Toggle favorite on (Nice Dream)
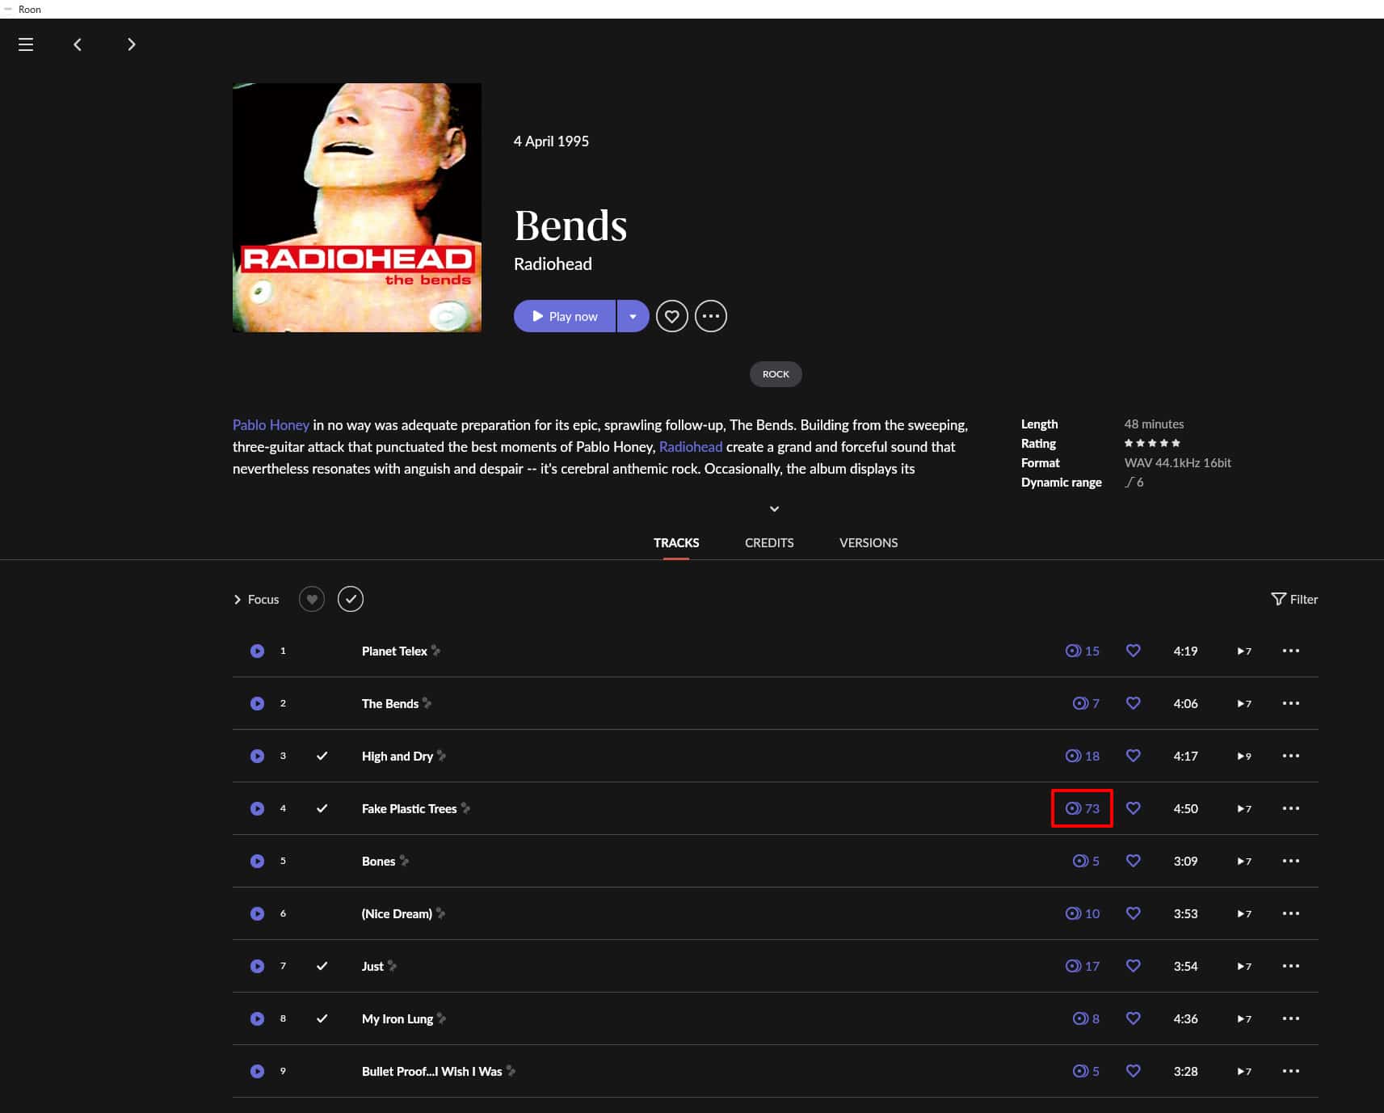 point(1134,913)
